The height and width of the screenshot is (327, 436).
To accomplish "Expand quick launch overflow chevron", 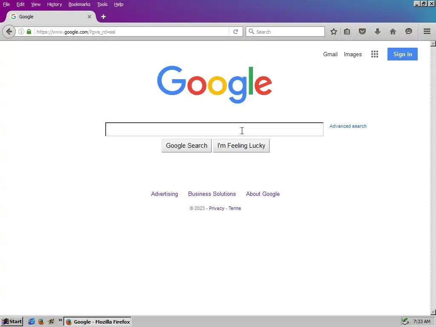I will (x=60, y=320).
